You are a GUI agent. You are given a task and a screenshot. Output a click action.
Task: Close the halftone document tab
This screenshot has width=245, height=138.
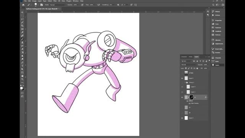(60, 9)
